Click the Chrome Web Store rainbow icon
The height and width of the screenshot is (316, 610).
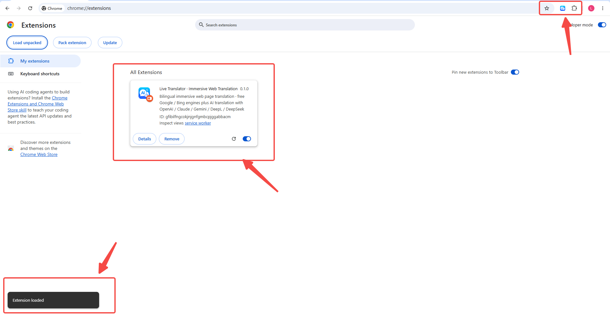(11, 149)
